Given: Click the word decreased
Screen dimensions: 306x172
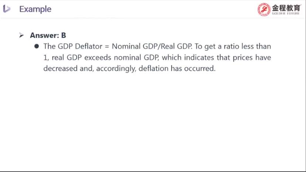Looking at the screenshot, I should pyautogui.click(x=60, y=69).
